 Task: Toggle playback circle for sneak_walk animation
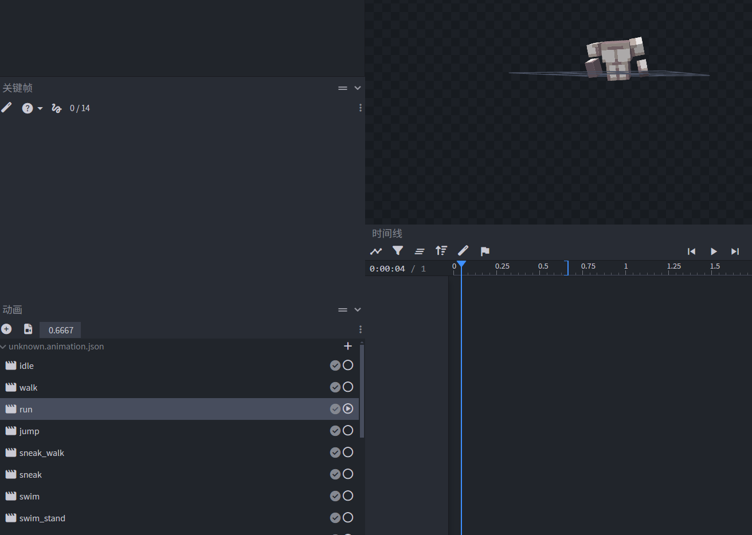348,453
